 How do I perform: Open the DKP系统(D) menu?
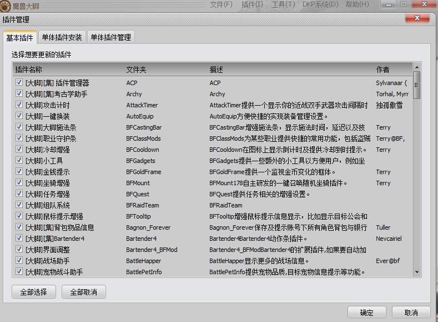320,4
